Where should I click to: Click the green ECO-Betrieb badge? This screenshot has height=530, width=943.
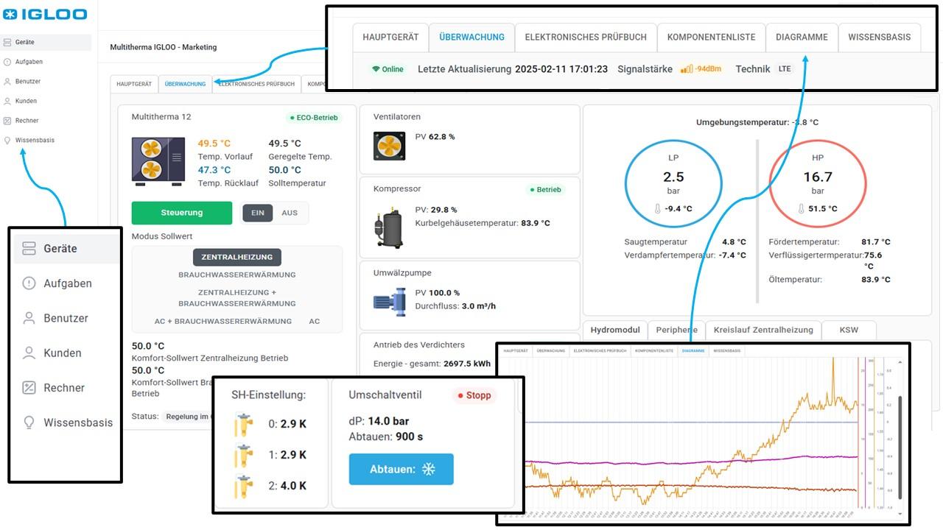[315, 117]
